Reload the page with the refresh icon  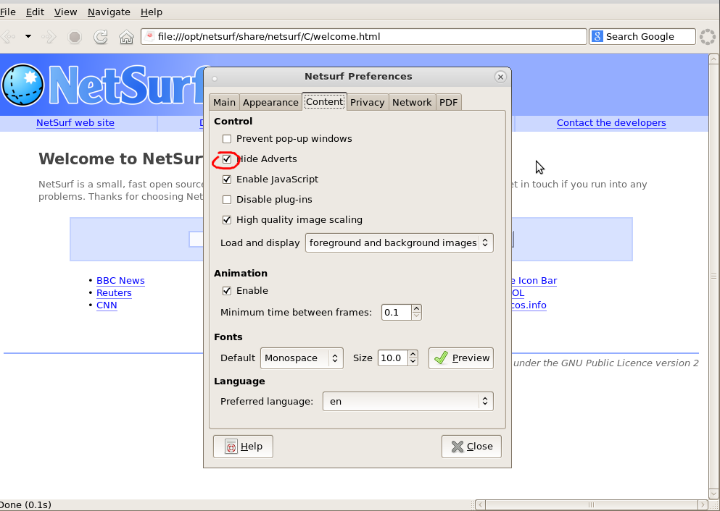pos(100,37)
